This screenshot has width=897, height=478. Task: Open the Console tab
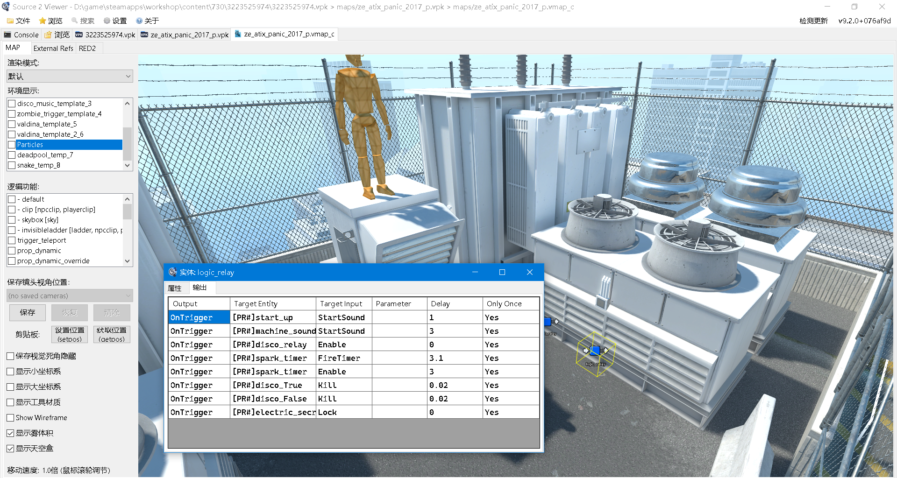tap(21, 35)
